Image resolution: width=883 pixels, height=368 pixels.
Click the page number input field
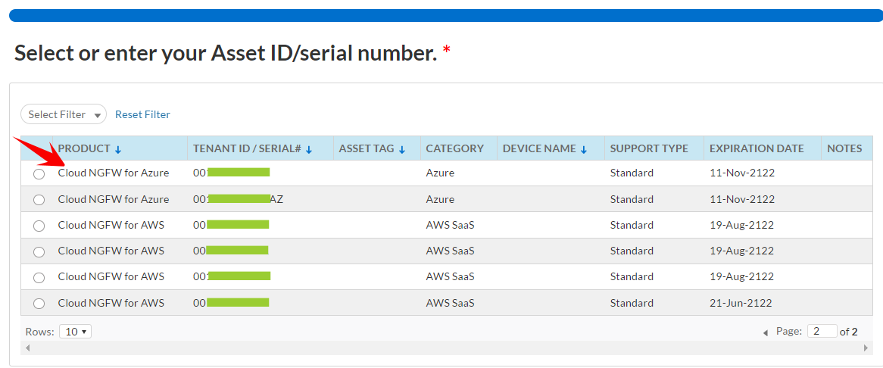pos(822,331)
